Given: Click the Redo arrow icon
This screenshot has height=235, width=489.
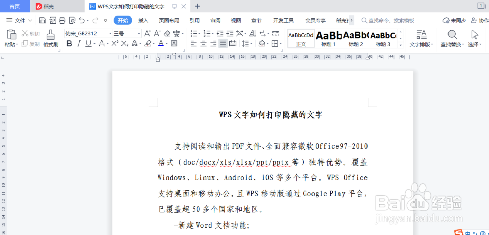Looking at the screenshot, I should pos(95,20).
